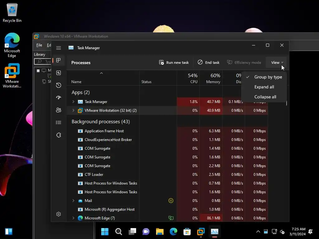Expand the Microsoft Edge (7) row
This screenshot has width=319, height=239.
click(x=74, y=218)
